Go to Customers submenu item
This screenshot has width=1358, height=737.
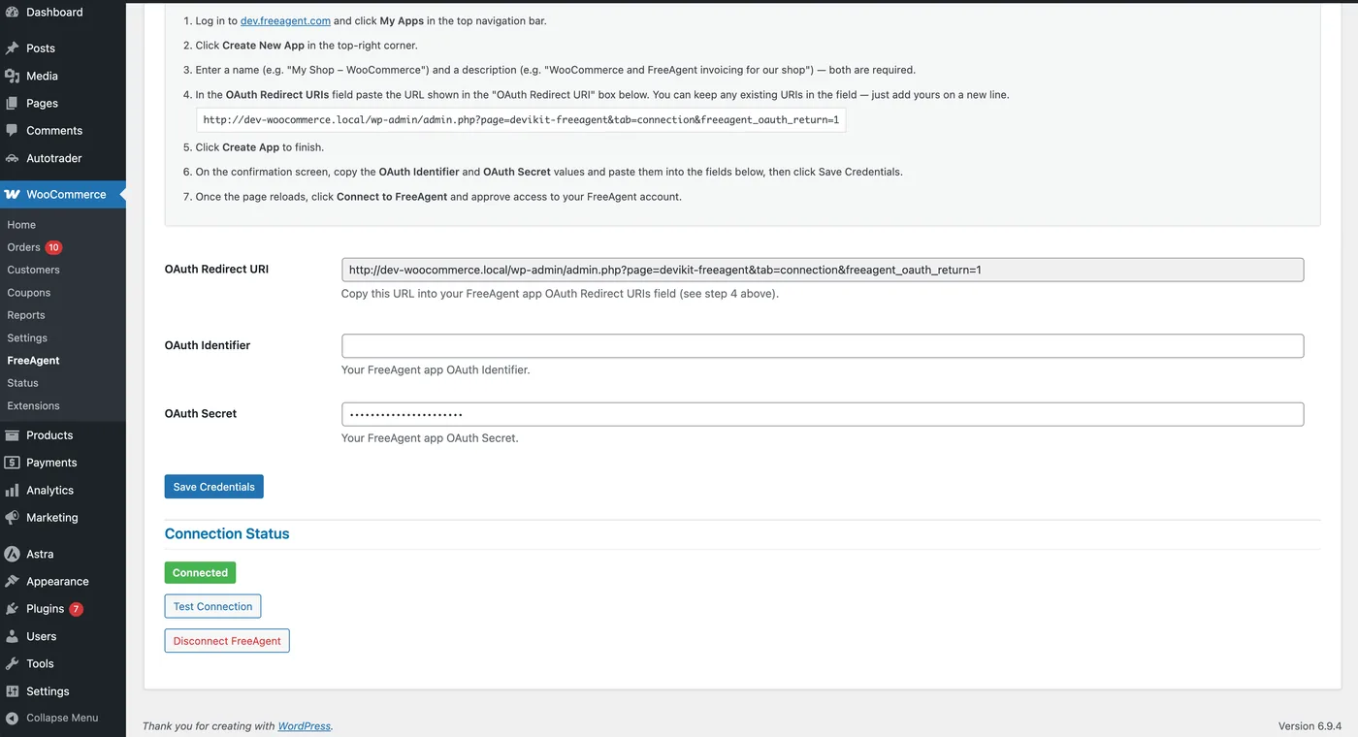tap(33, 270)
